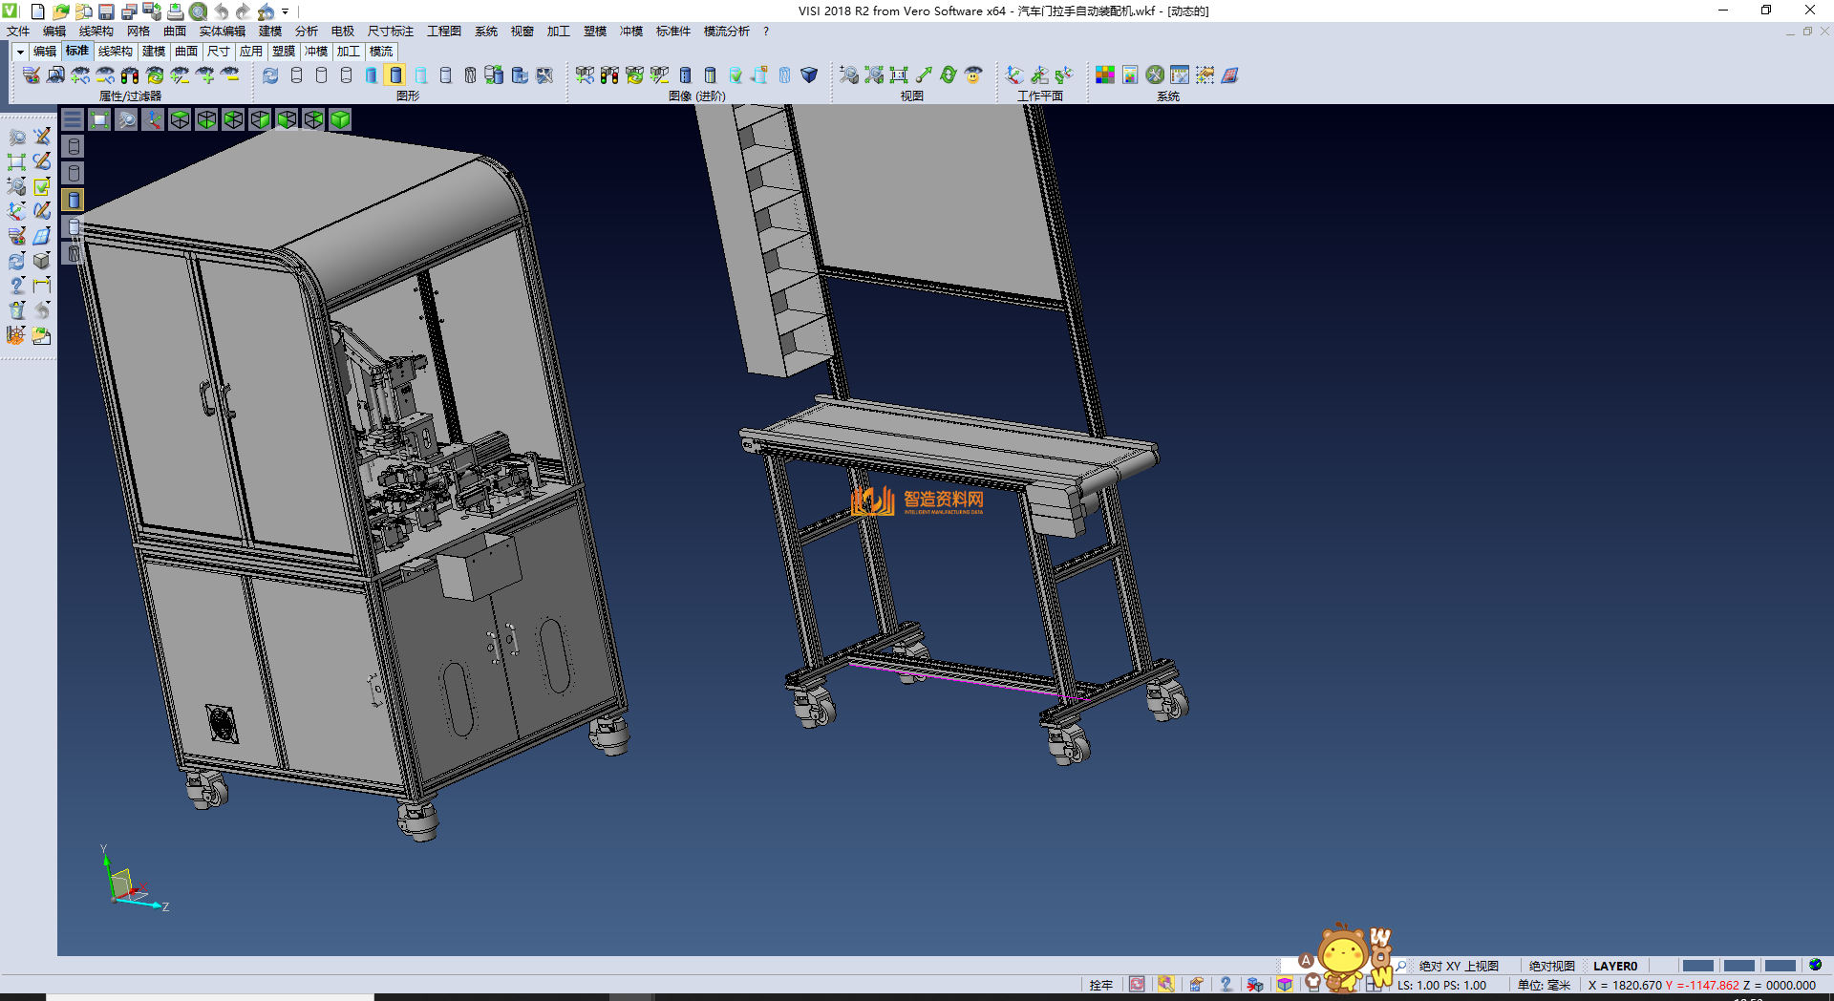
Task: Toggle the highlighted shaded cylinder display mode
Action: tap(395, 75)
